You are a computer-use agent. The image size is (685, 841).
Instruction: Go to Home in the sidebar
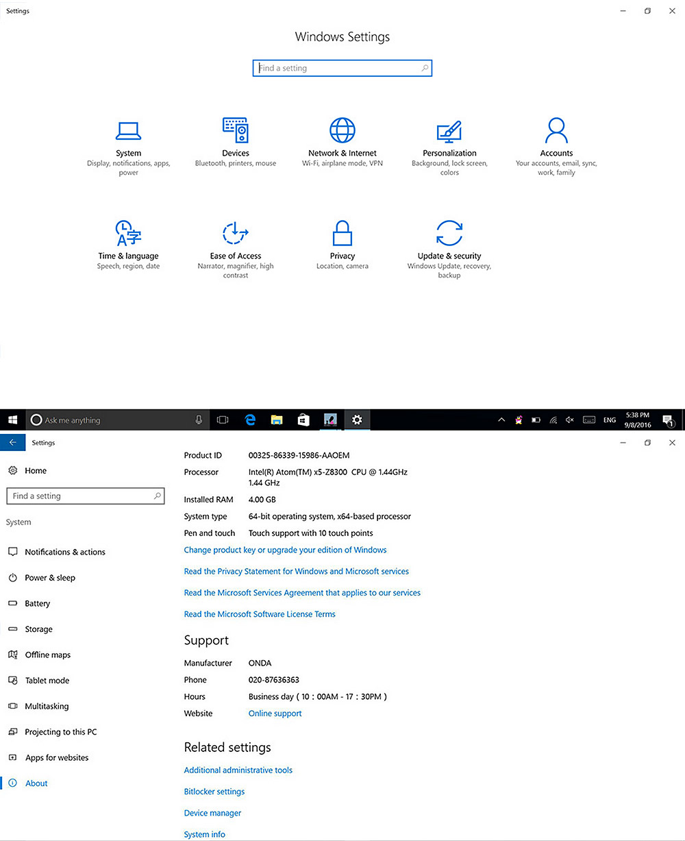tap(36, 471)
